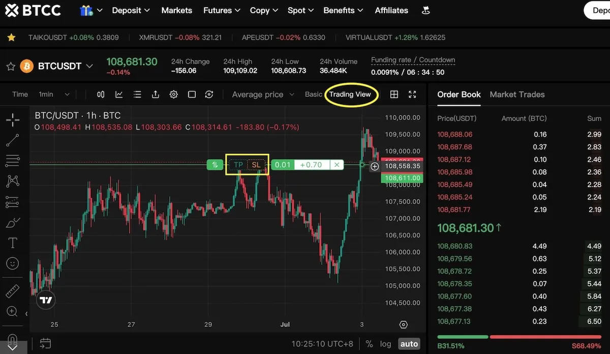Open the Copy dropdown menu

[264, 10]
